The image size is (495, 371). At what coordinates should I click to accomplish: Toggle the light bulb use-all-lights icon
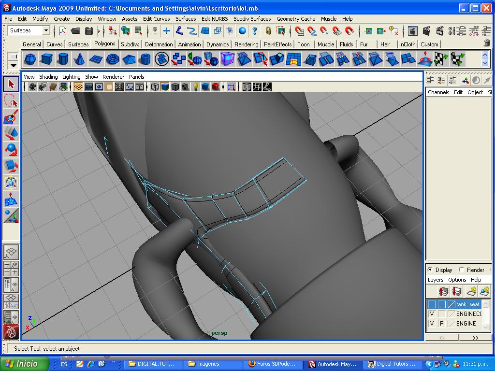[196, 86]
